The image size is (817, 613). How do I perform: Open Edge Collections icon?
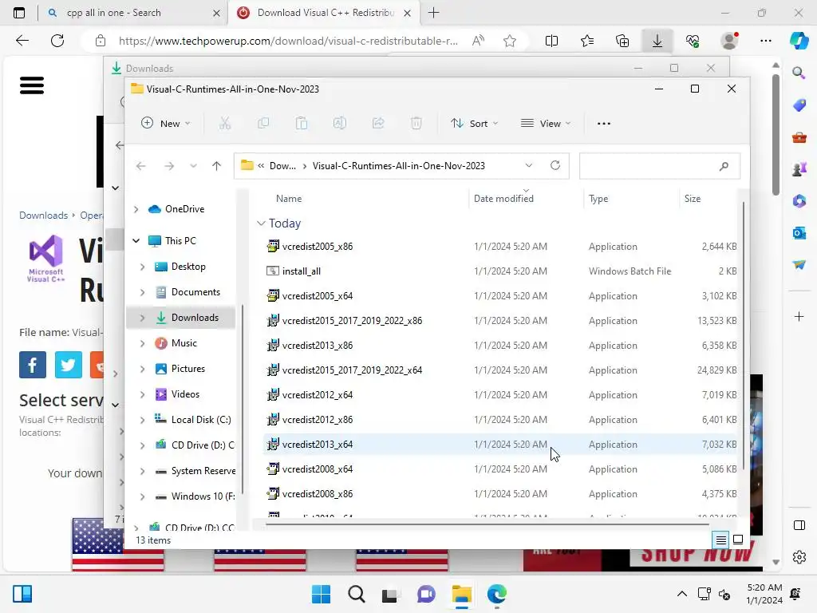[622, 41]
